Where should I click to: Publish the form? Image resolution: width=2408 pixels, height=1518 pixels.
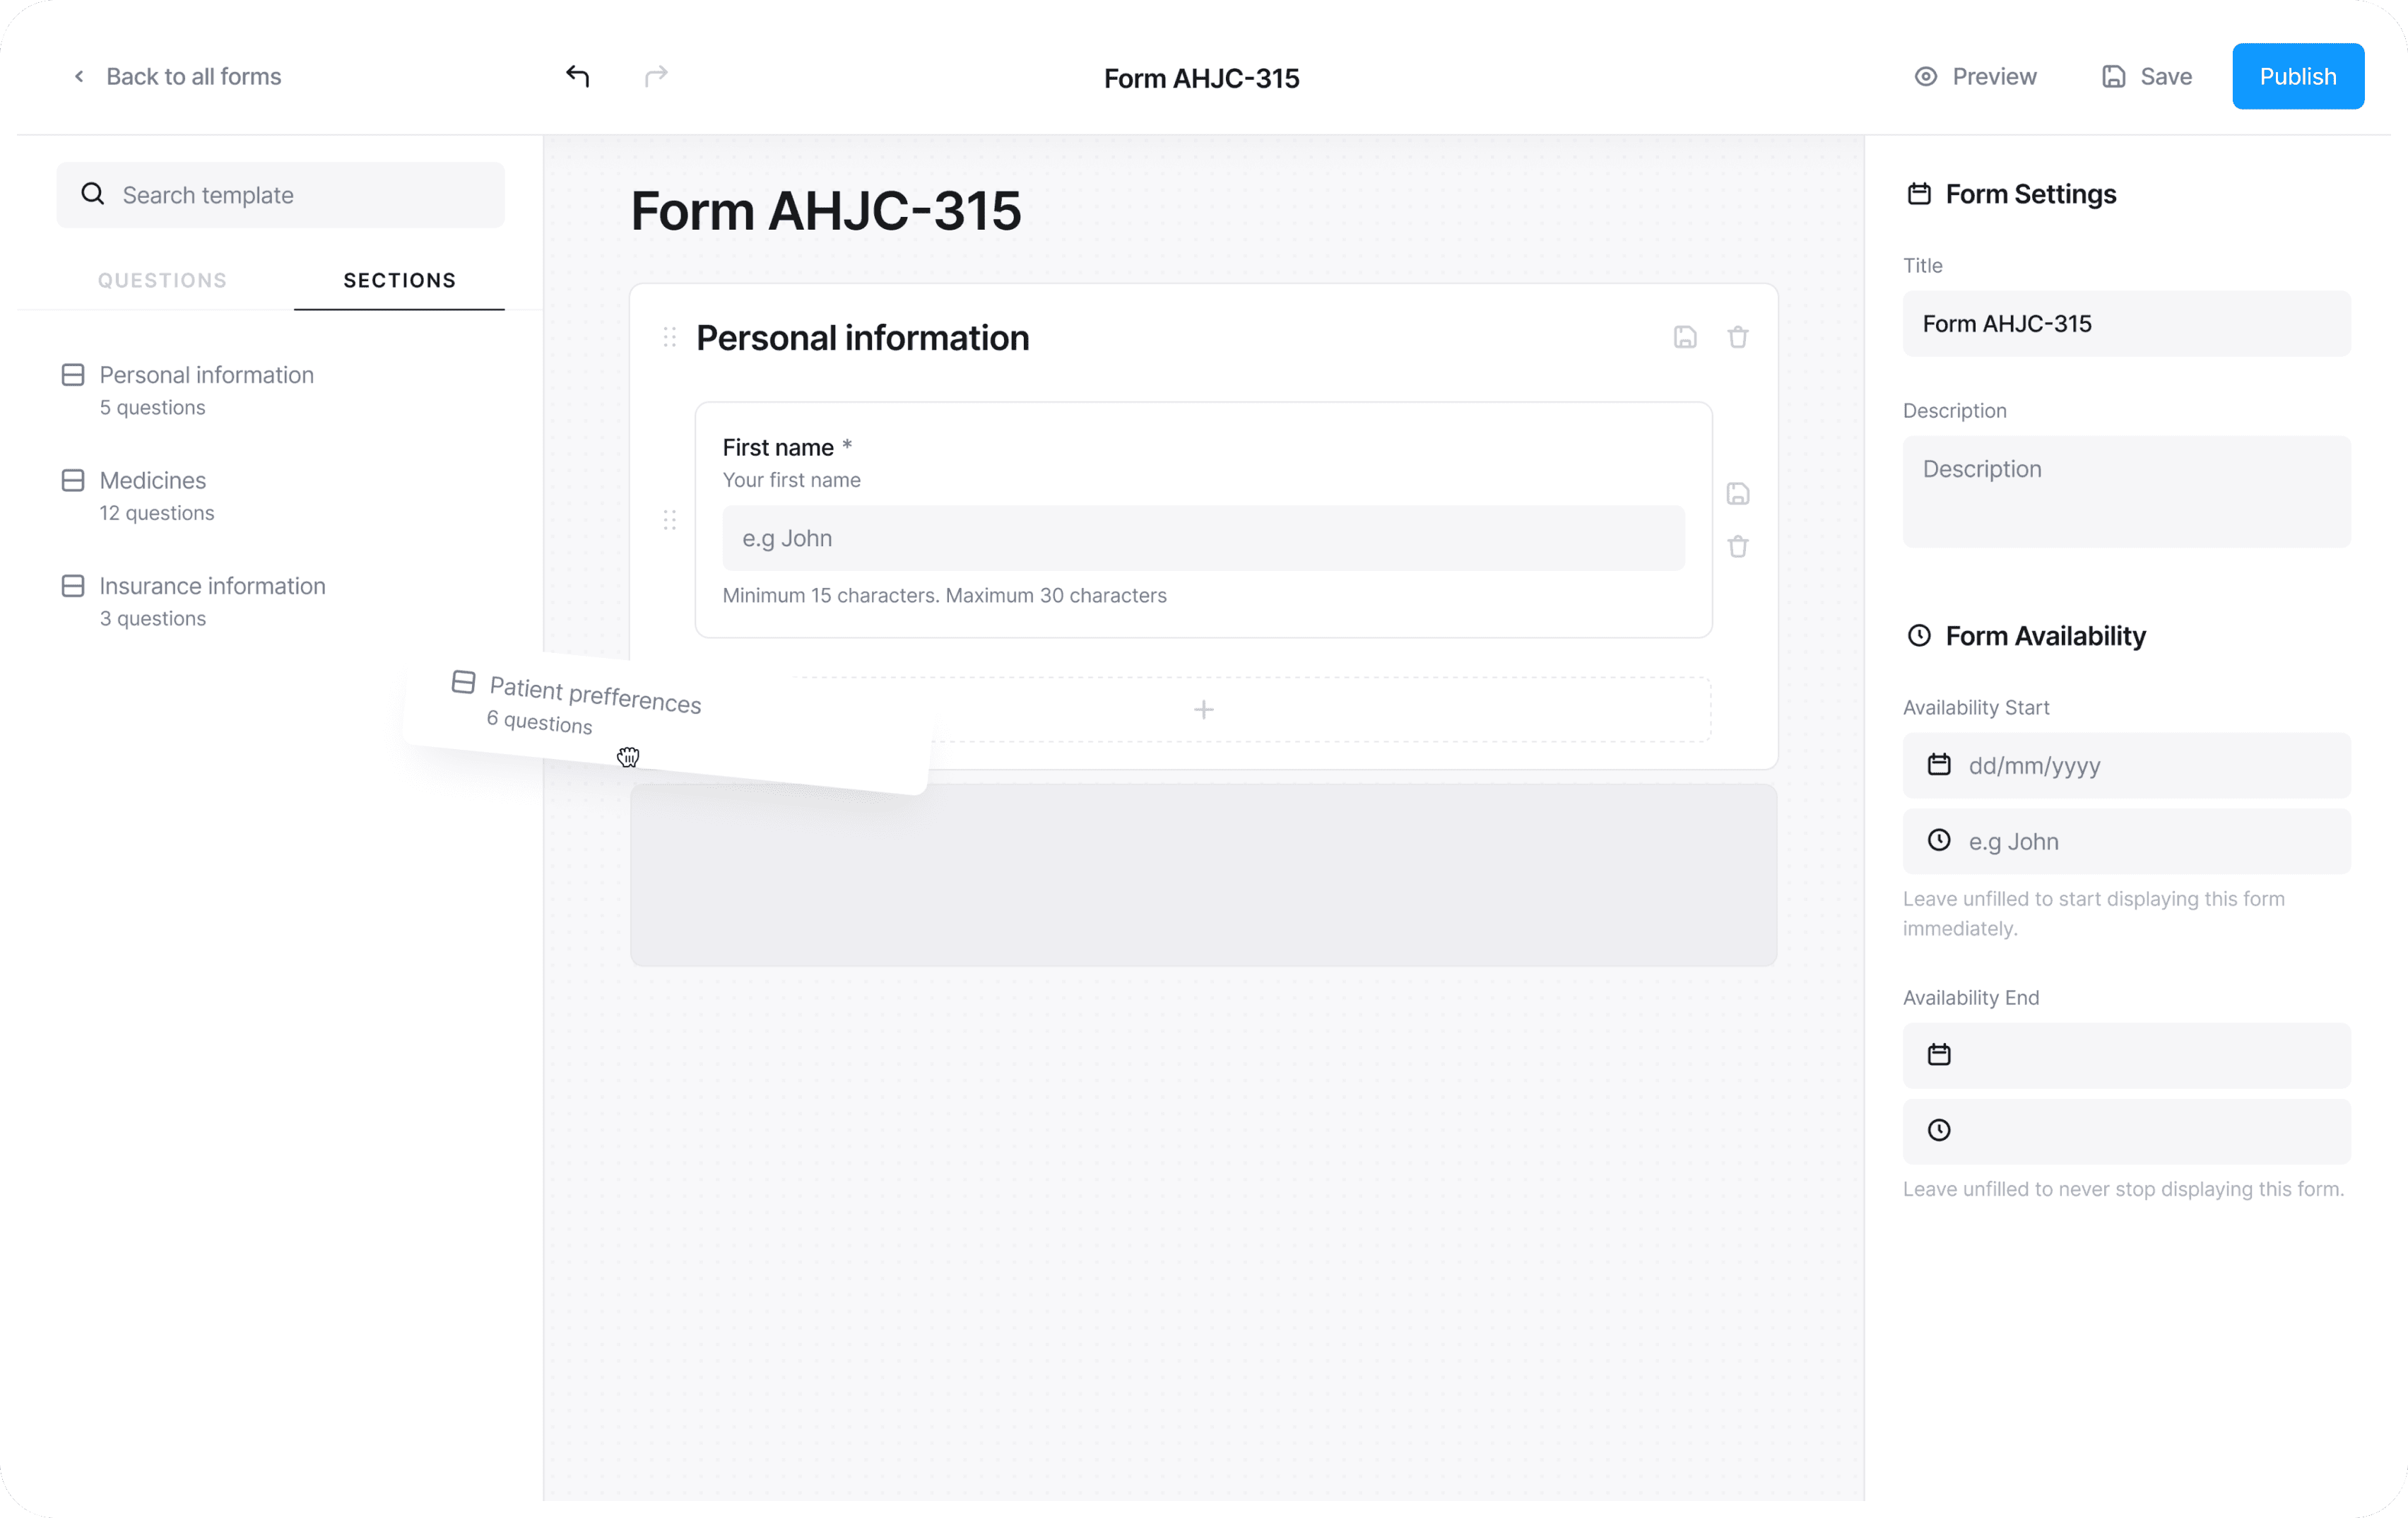click(x=2297, y=77)
